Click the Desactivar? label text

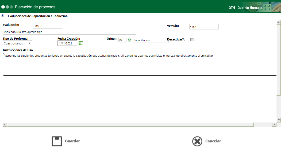point(176,39)
